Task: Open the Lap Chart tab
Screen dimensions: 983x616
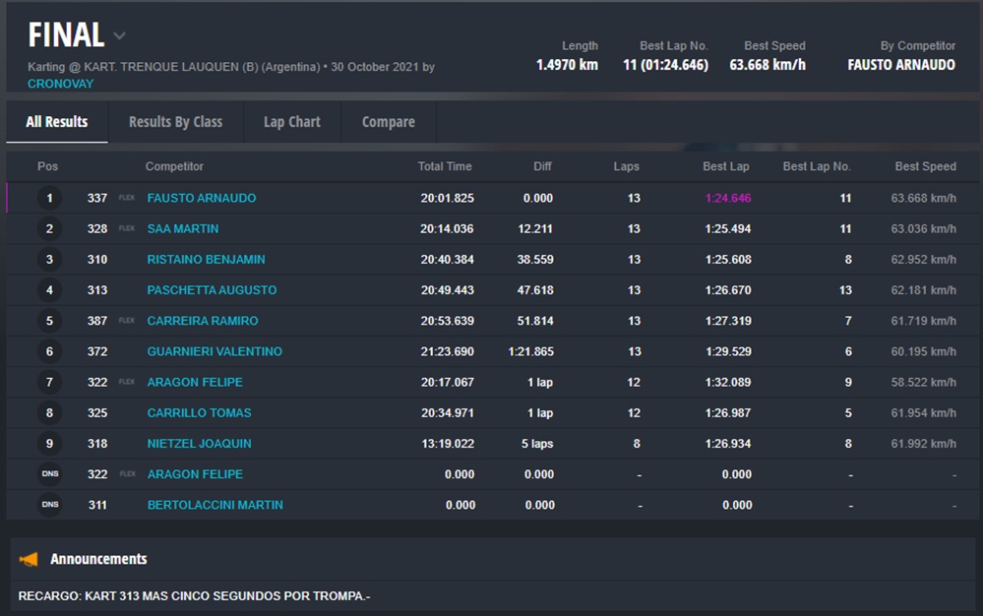Action: pos(291,122)
